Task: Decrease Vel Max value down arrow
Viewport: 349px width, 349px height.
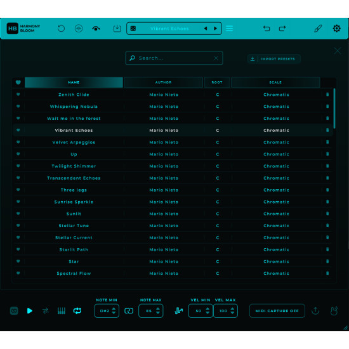Action: 232,313
